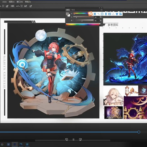Open the emoji smiley icon in Sogou bar
Screen dimensions: 147x147
[102, 14]
